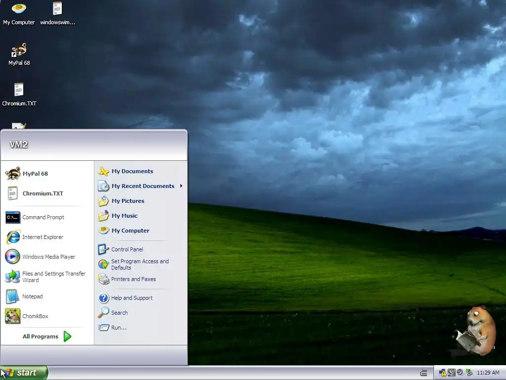
Task: Open MyPal 68 desktop shortcut
Action: [19, 54]
